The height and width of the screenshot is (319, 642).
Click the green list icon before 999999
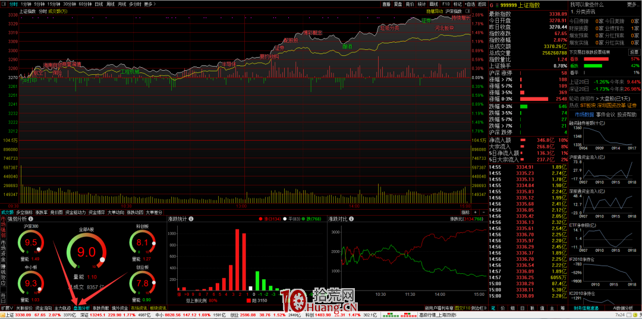[x=497, y=5]
